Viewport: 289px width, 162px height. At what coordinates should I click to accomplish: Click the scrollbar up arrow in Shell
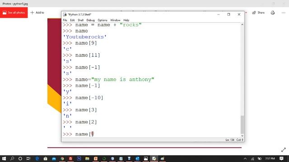[242, 24]
